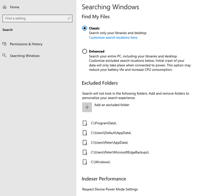Screen dimensions: 197x196
Task: Open Customize search locations here link
Action: [113, 38]
